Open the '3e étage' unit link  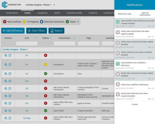pos(27,118)
